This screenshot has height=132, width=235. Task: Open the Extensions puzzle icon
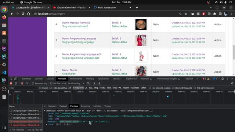(x=214, y=14)
